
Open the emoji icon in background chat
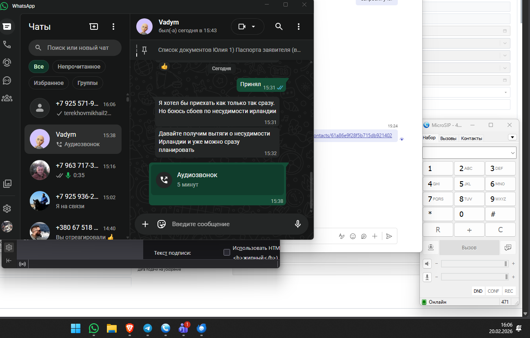click(353, 236)
